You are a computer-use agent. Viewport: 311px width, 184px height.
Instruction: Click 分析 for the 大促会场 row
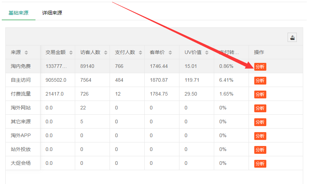(260, 164)
